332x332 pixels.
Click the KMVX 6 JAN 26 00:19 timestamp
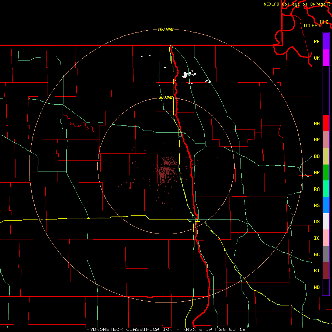pos(214,329)
